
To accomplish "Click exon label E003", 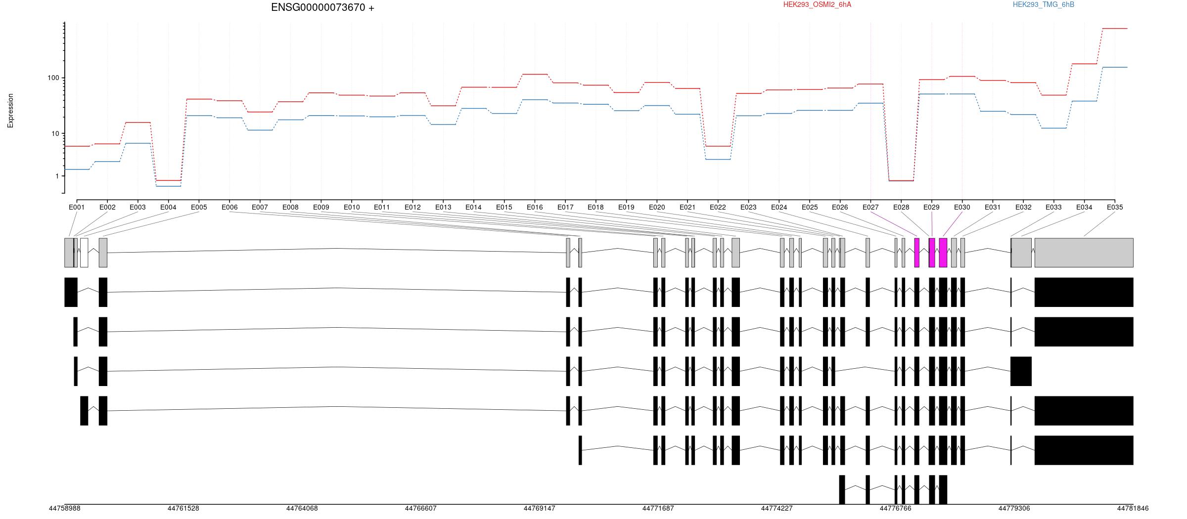I will click(x=137, y=207).
